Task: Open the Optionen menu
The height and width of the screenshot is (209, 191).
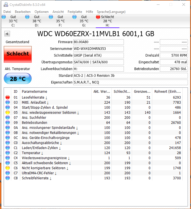Action: (x=42, y=12)
